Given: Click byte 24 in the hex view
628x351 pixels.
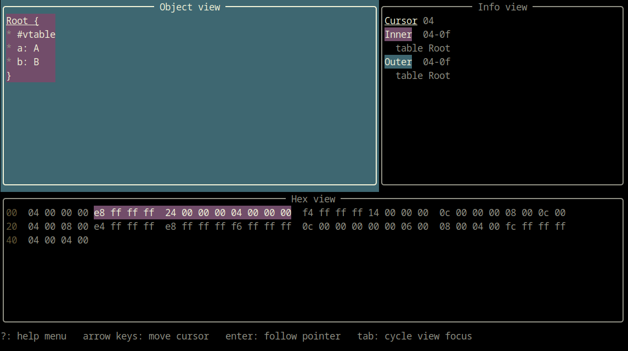Looking at the screenshot, I should tap(171, 213).
